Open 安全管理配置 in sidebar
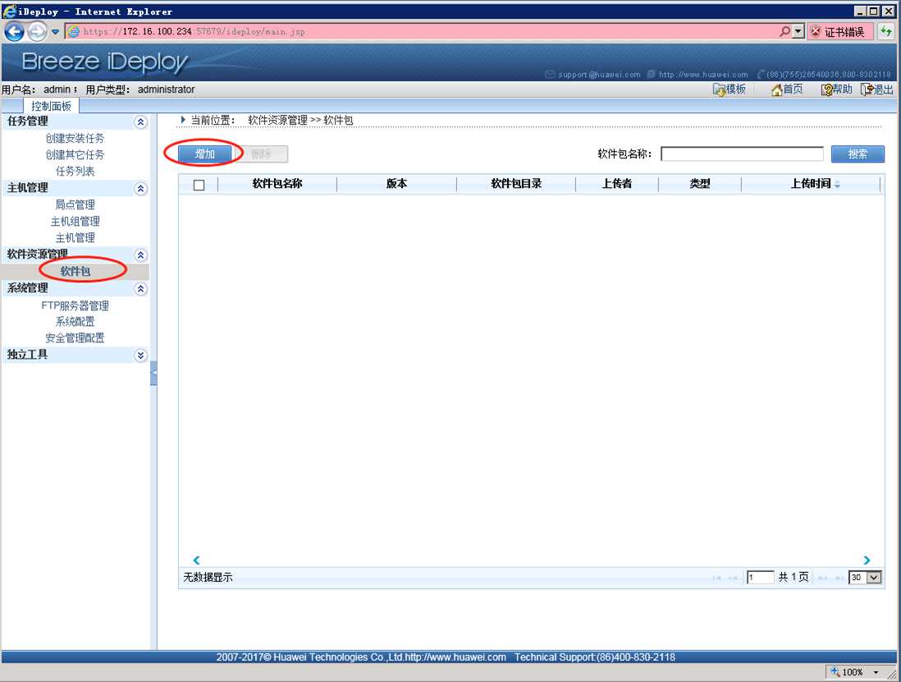Image resolution: width=901 pixels, height=682 pixels. (75, 338)
